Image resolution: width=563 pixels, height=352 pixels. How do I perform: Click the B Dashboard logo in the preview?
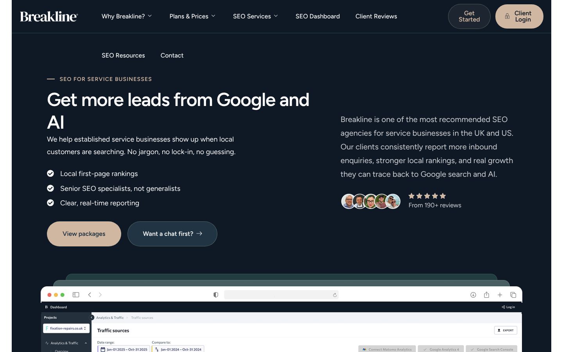tap(56, 307)
